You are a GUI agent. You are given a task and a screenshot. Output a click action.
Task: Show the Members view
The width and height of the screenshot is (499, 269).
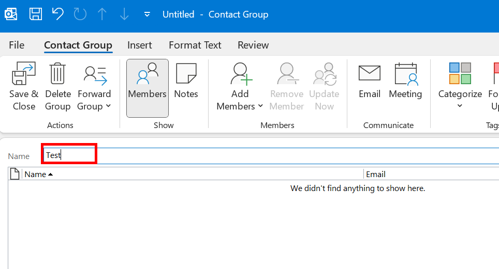(148, 88)
